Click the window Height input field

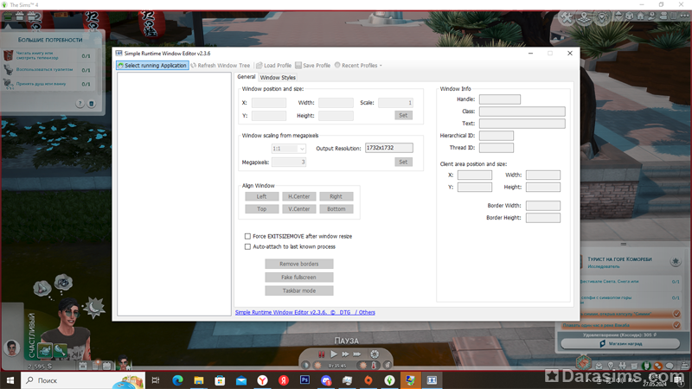[x=336, y=116]
